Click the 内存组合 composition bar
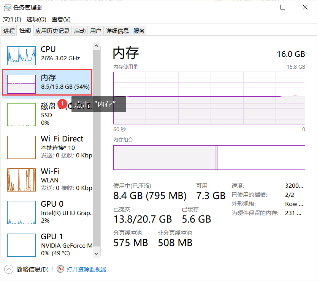The width and height of the screenshot is (317, 281). [209, 157]
